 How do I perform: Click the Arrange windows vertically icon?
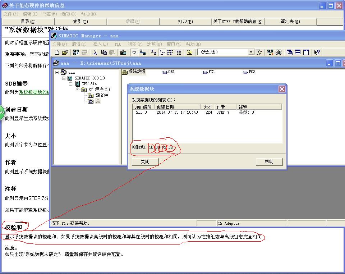coord(306,52)
